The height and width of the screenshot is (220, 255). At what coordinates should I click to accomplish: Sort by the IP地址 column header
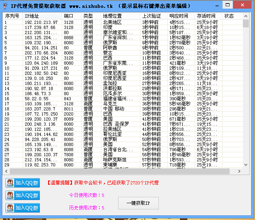42,16
